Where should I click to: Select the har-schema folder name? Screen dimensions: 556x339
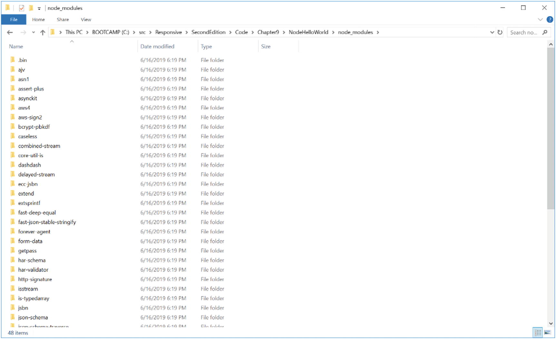point(32,260)
